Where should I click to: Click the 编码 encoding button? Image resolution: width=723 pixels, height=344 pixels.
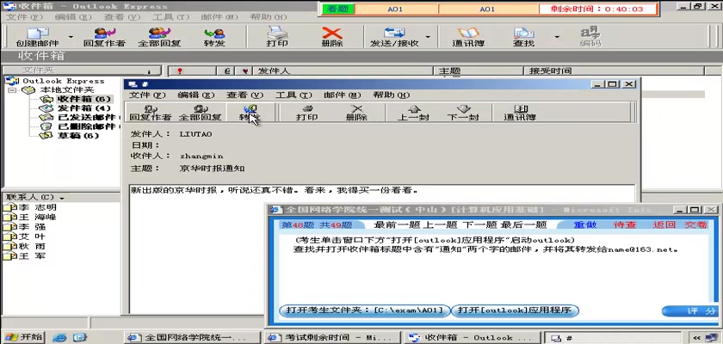(590, 37)
